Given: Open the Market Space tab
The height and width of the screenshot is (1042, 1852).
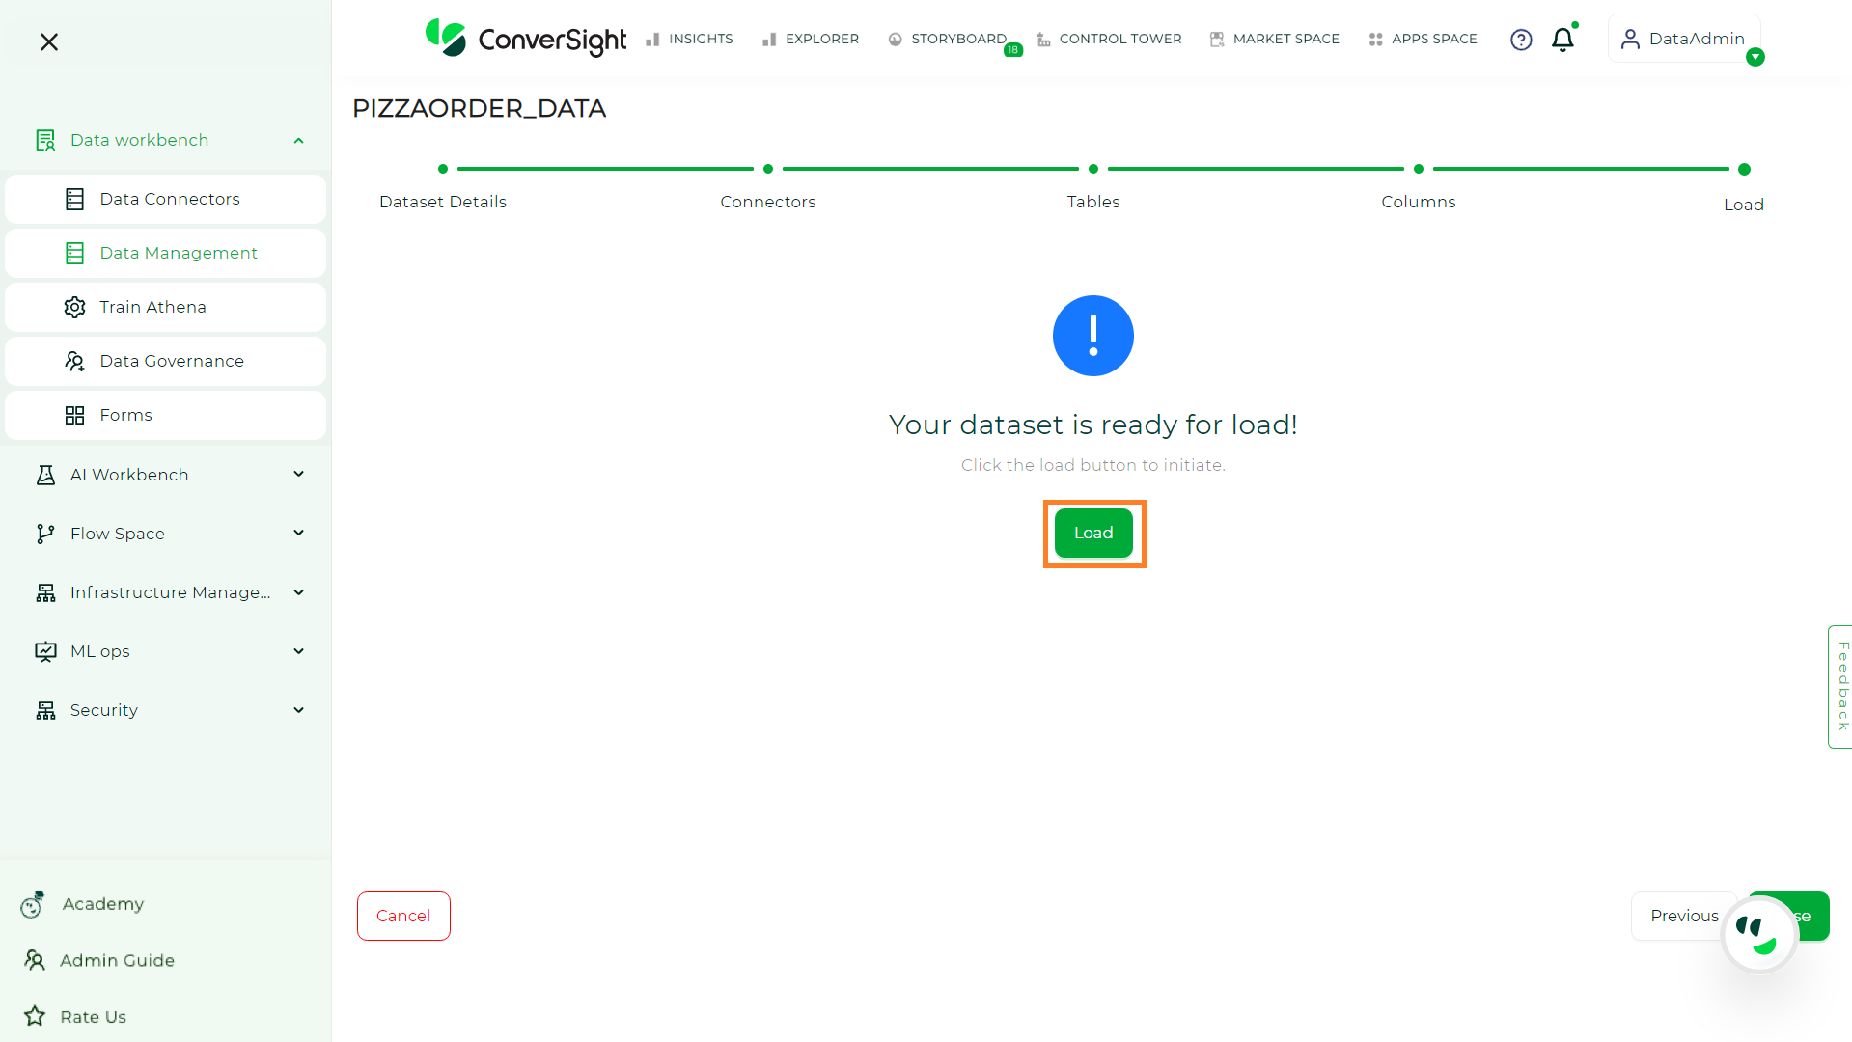Looking at the screenshot, I should 1275,39.
